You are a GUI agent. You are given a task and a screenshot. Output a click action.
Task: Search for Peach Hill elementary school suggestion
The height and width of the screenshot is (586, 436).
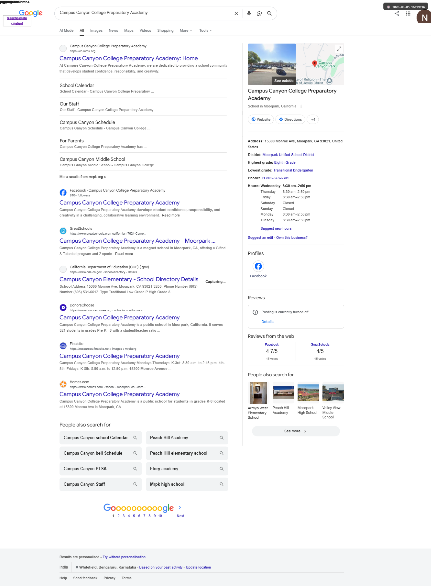click(x=187, y=453)
